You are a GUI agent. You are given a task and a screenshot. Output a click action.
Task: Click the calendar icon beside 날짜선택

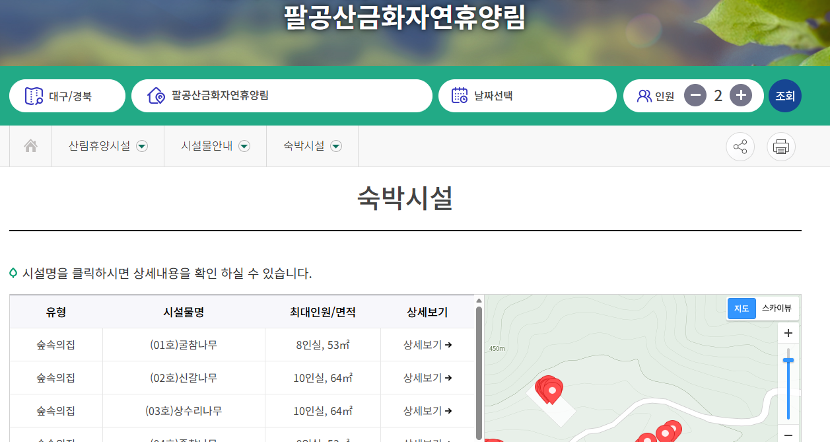pos(460,96)
